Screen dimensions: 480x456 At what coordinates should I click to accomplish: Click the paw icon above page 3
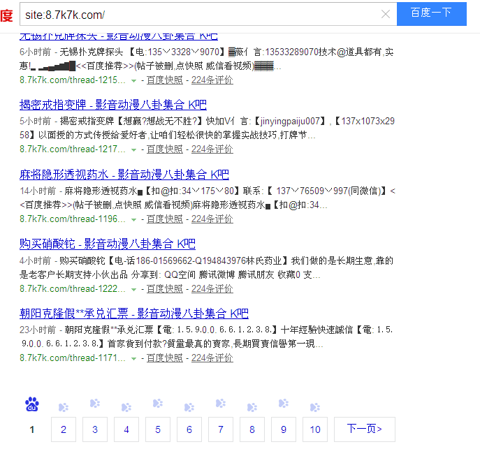(x=95, y=404)
